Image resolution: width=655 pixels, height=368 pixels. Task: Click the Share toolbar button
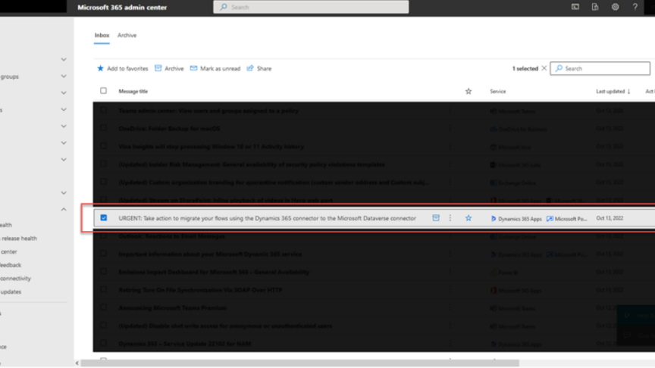coord(259,68)
